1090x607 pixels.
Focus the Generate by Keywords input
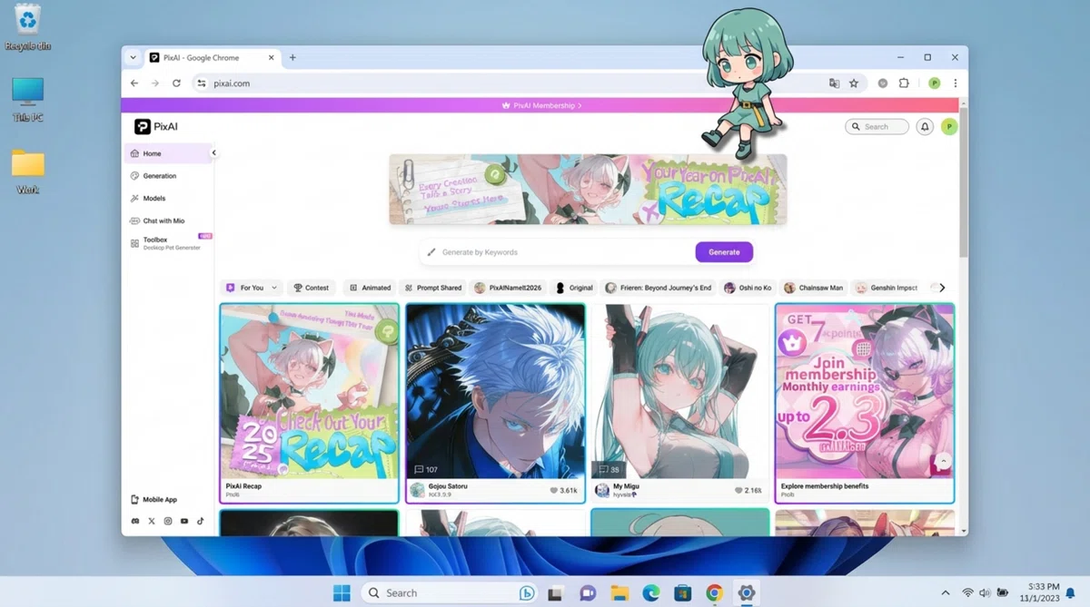pos(557,252)
